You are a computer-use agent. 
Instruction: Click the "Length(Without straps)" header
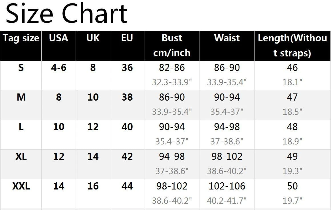[x=292, y=45]
